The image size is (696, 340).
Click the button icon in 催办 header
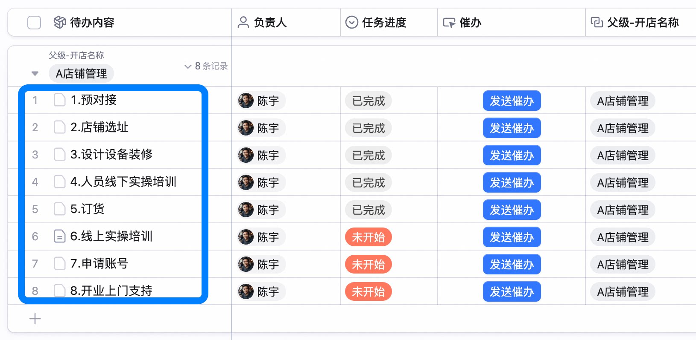point(449,23)
